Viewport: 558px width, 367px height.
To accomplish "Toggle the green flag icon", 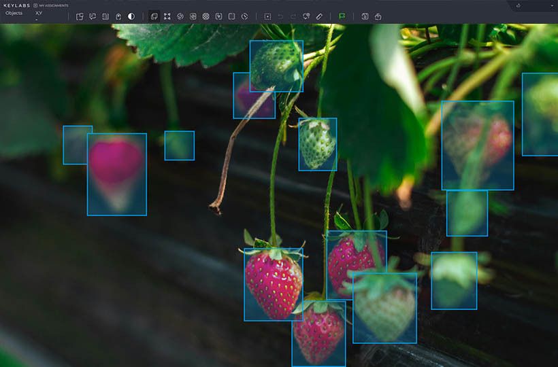I will (x=342, y=16).
